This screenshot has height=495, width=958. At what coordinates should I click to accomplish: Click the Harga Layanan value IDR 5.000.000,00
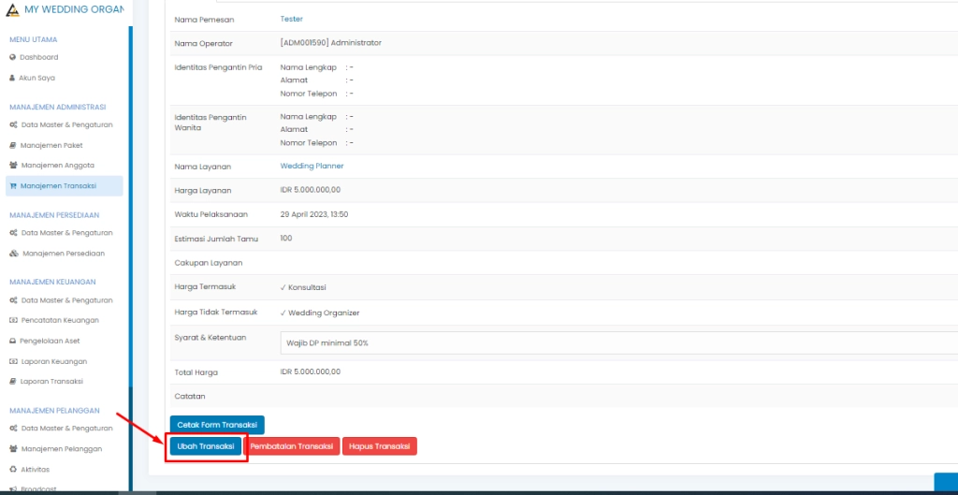tap(311, 190)
